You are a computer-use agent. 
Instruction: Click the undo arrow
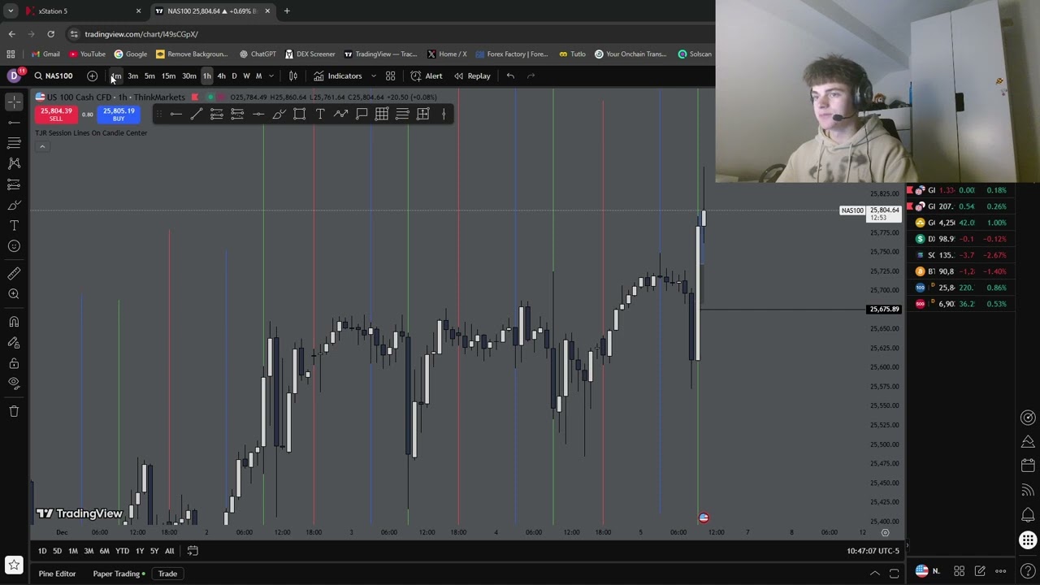pyautogui.click(x=510, y=76)
